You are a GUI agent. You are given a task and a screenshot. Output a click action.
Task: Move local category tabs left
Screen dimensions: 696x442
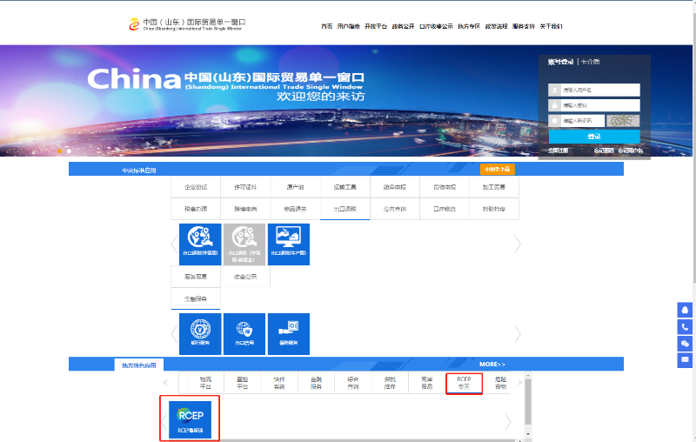tap(165, 382)
